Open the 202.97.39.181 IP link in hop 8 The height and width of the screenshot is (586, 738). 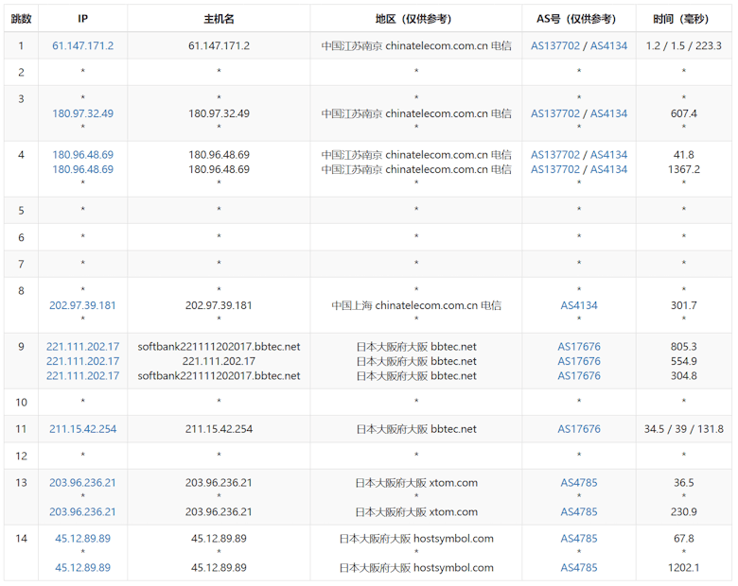pyautogui.click(x=83, y=305)
